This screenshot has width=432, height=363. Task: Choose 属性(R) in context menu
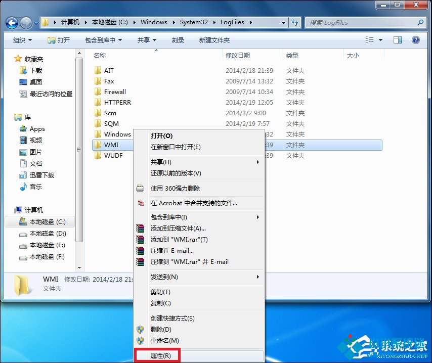point(199,356)
